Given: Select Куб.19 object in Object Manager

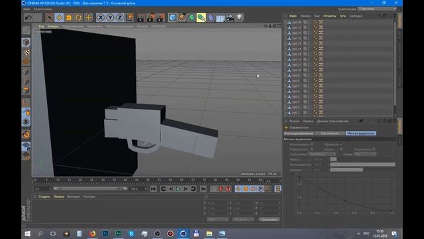Looking at the screenshot, I should [x=296, y=22].
